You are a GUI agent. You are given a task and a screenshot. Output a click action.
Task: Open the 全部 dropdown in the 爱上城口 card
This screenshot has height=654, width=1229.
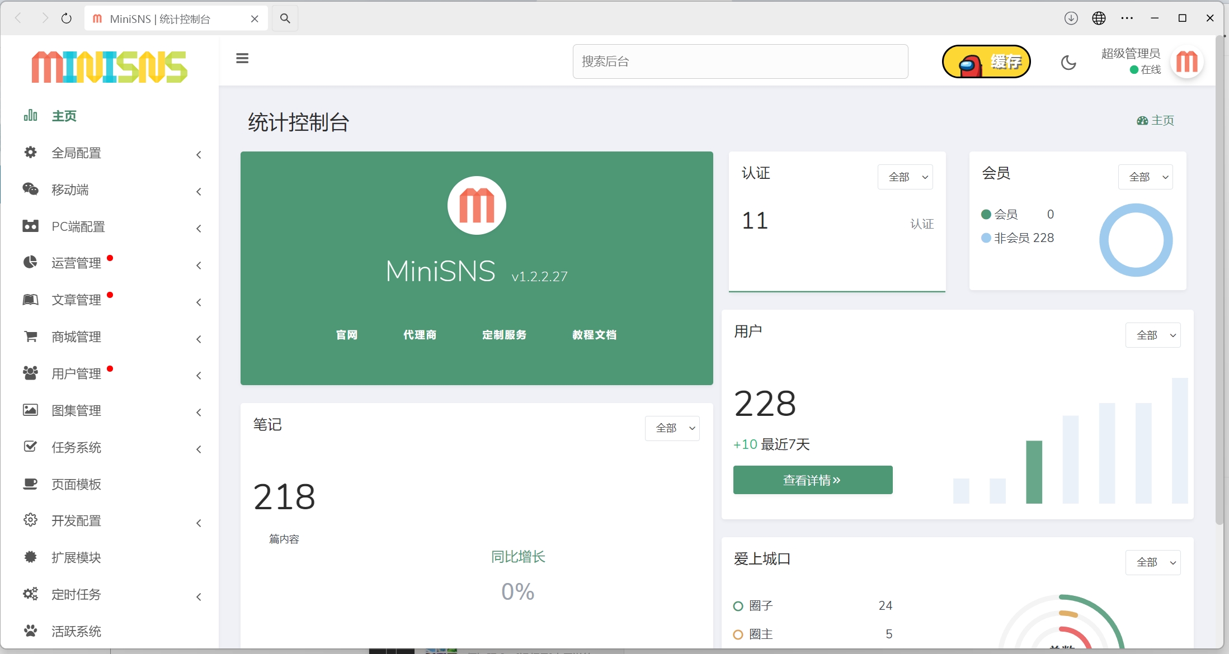point(1153,562)
